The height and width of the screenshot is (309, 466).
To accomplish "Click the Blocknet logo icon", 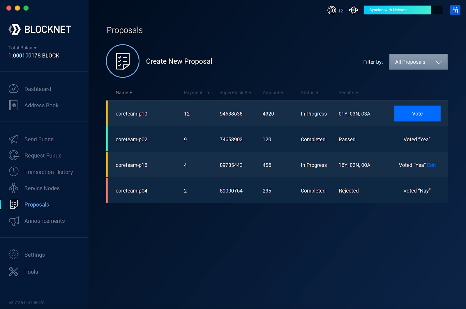I will 15,29.
